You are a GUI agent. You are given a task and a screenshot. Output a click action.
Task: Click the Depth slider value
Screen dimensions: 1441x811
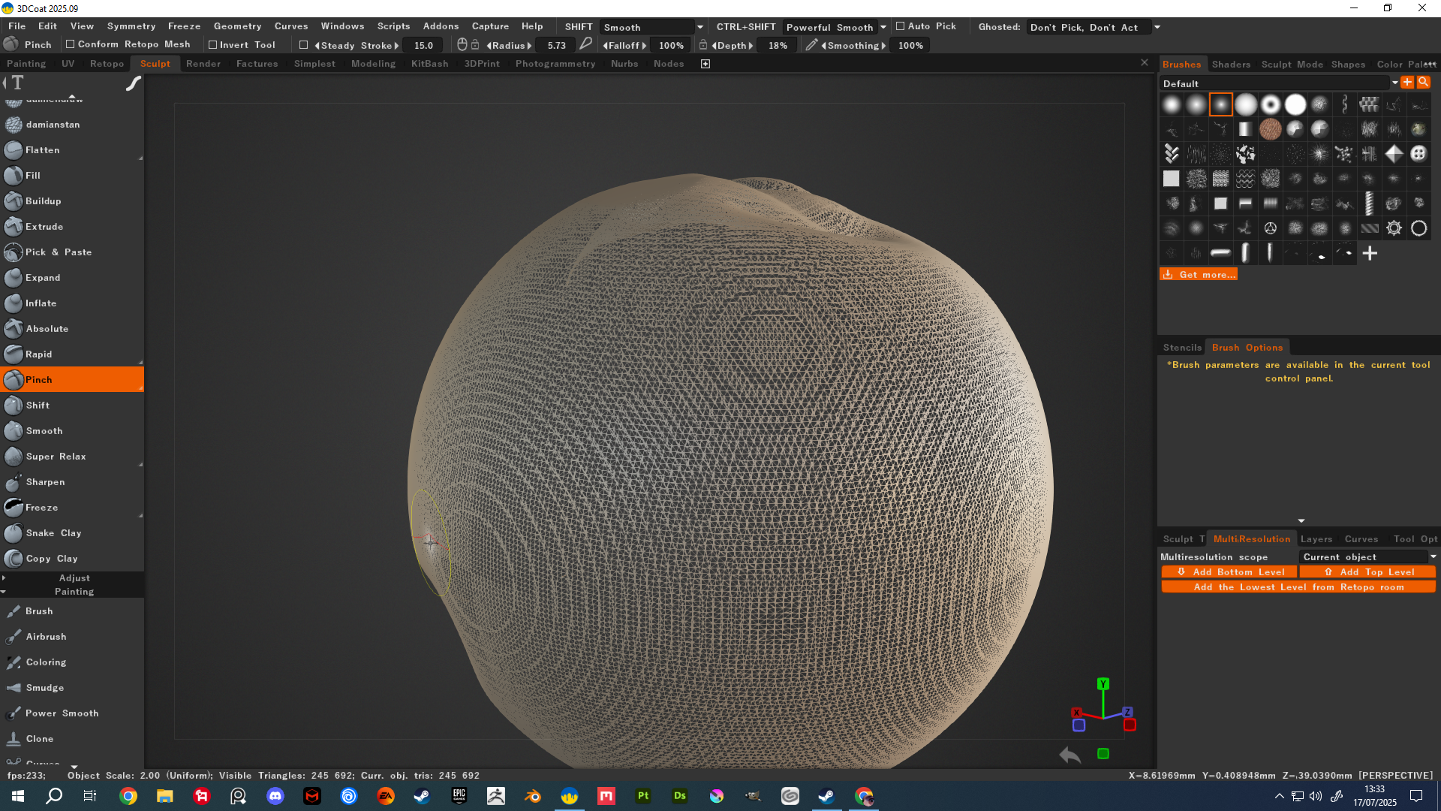(778, 46)
